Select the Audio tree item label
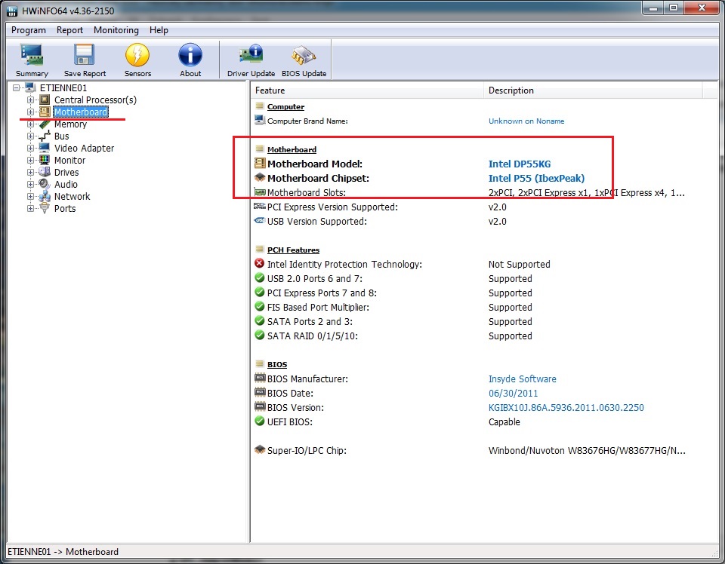725x564 pixels. pyautogui.click(x=66, y=184)
